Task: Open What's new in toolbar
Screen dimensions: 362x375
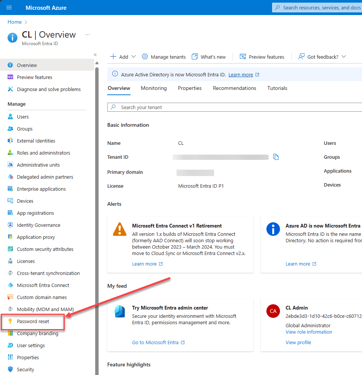Action: click(208, 57)
